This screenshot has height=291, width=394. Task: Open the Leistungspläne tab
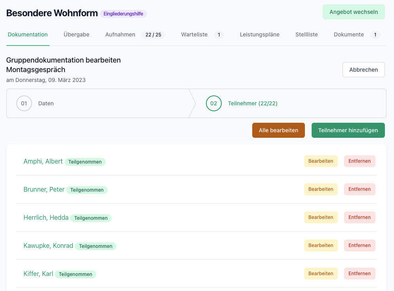[260, 35]
